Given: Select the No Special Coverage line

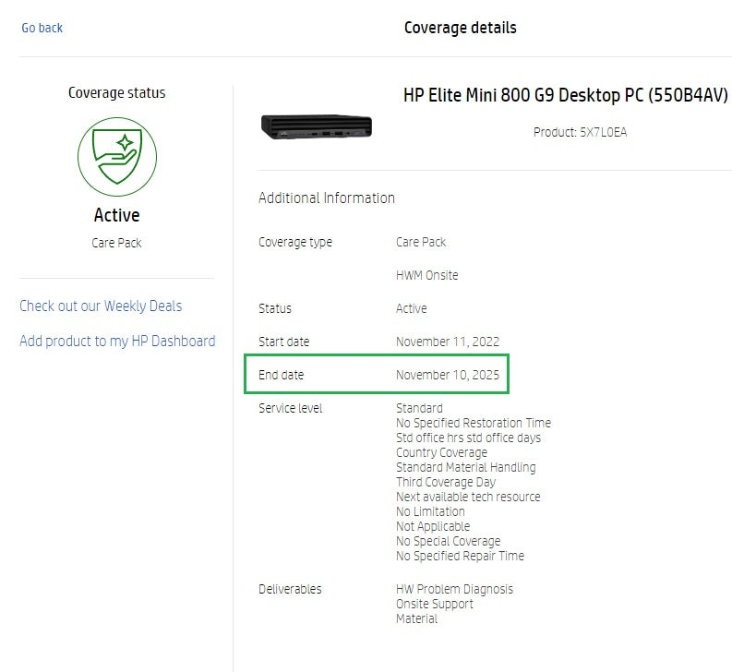Looking at the screenshot, I should tap(449, 541).
